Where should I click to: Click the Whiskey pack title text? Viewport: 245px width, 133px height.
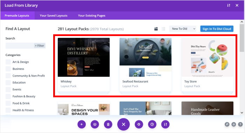(x=66, y=82)
